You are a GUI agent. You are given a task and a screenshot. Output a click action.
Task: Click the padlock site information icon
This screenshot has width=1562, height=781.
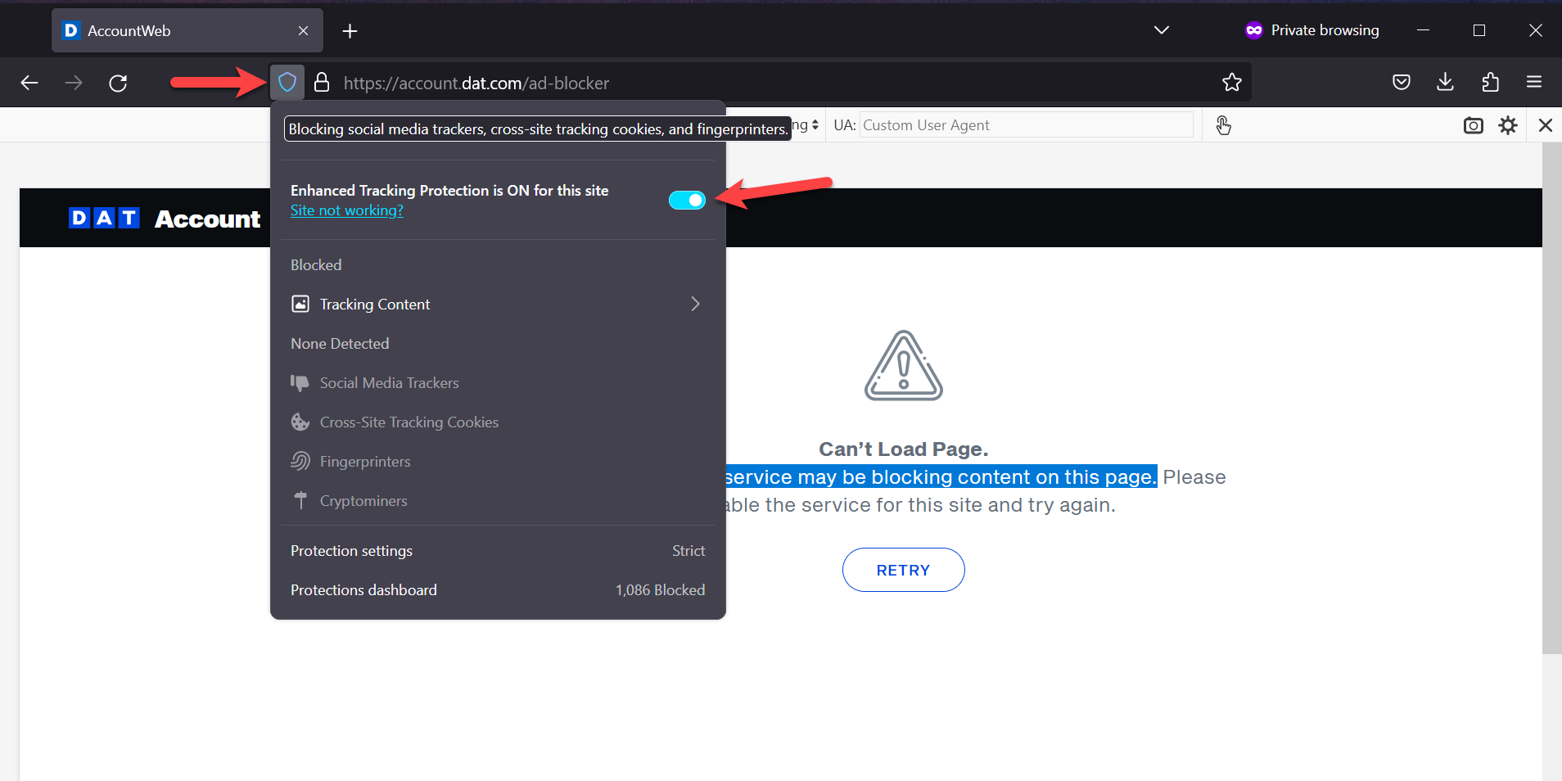[x=321, y=82]
